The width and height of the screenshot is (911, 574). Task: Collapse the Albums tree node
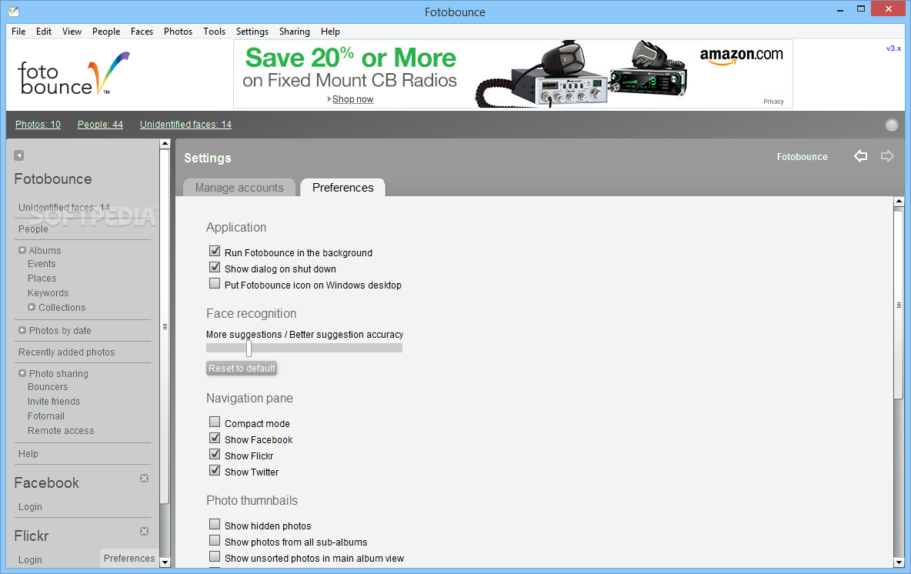coord(22,250)
